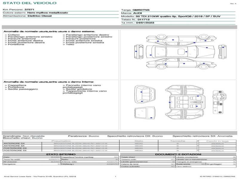Click the damage dot on the rear-view diagram

coord(223,47)
